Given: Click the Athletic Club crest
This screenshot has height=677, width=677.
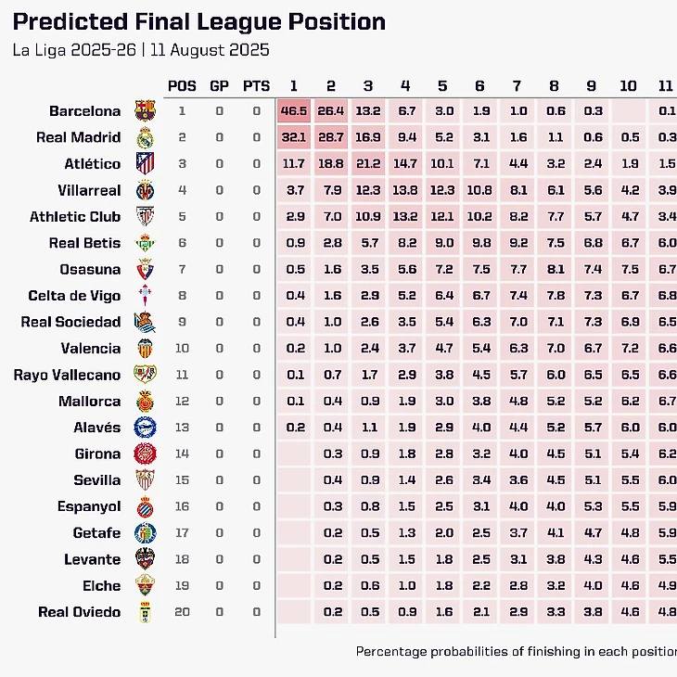Looking at the screenshot, I should 146,217.
